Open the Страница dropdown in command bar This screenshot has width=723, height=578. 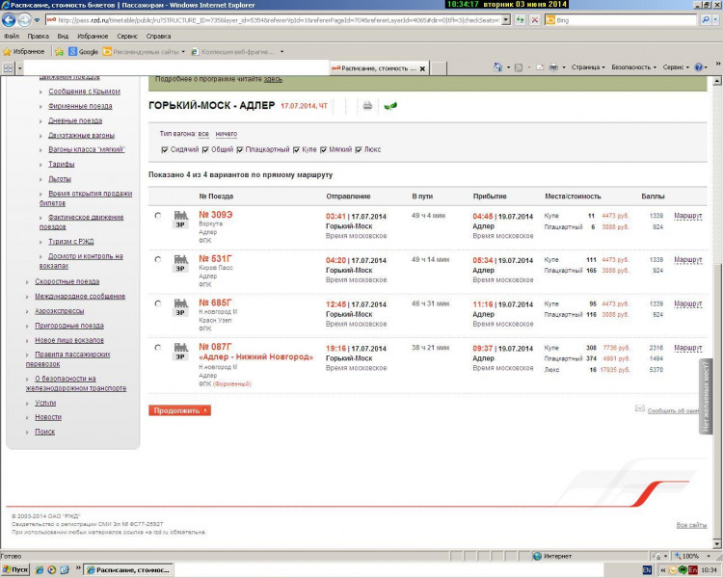[x=587, y=67]
